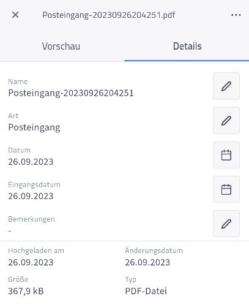Click the Eingangsdatum field label
Image resolution: width=249 pixels, height=305 pixels.
point(34,185)
